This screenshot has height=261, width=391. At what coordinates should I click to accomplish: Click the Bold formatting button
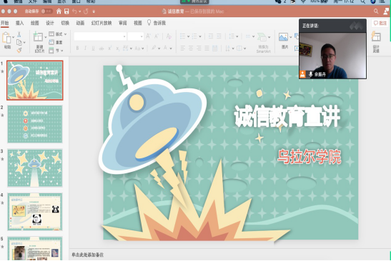(x=77, y=48)
